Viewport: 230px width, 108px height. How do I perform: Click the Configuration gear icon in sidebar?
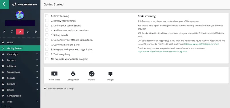[3, 96]
